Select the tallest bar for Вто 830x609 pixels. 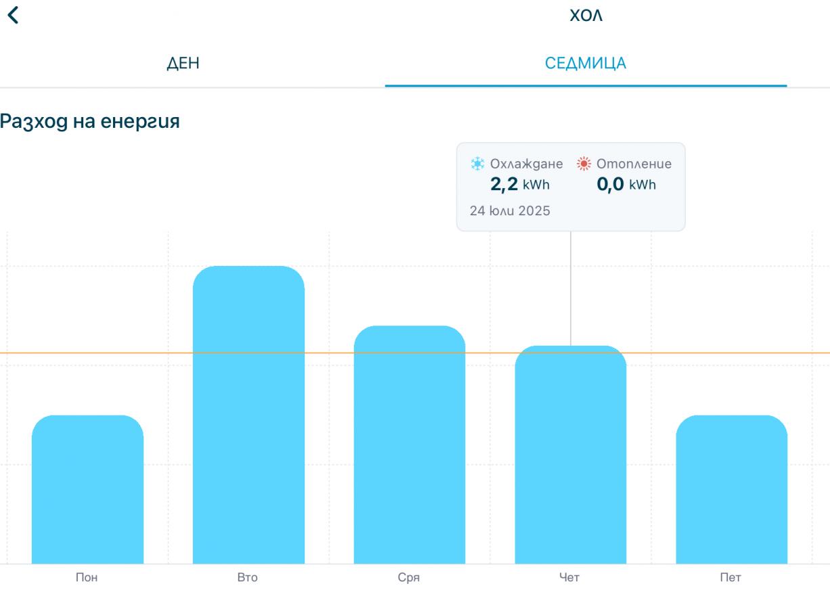pyautogui.click(x=248, y=415)
